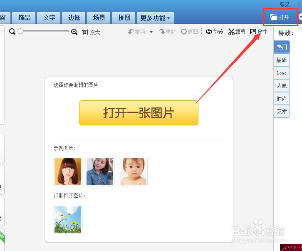Select the sample photo of girl with bangs
The height and width of the screenshot is (251, 302).
tap(68, 171)
